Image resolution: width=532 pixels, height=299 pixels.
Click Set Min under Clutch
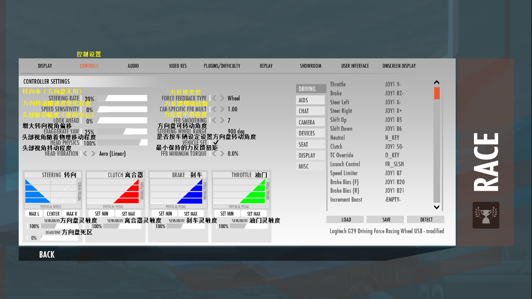coord(102,214)
